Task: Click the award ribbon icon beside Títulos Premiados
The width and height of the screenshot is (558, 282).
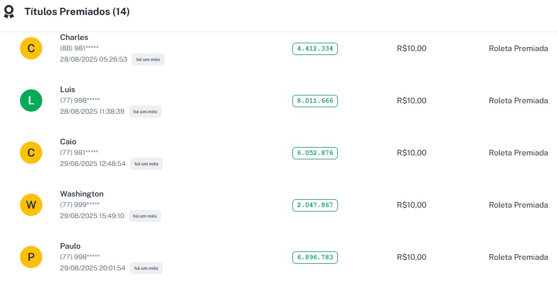Action: coord(9,12)
